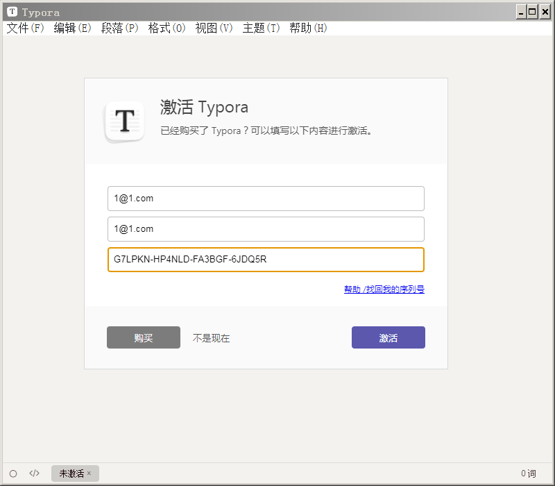
Task: Click the purple 激活 button
Action: 388,337
